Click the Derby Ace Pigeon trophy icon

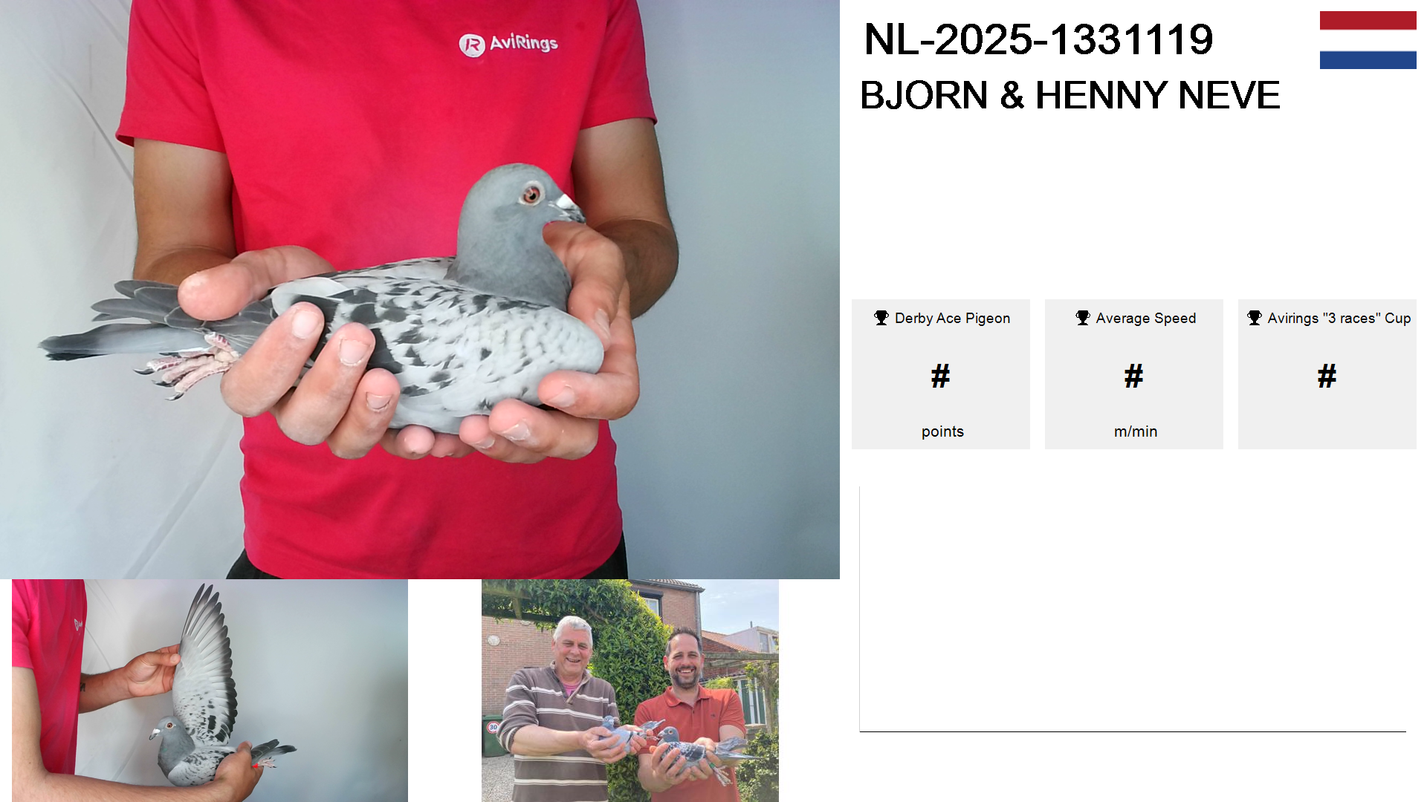coord(881,318)
